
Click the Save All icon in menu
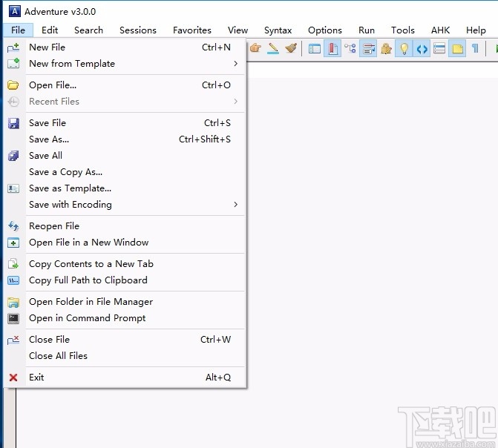point(13,156)
